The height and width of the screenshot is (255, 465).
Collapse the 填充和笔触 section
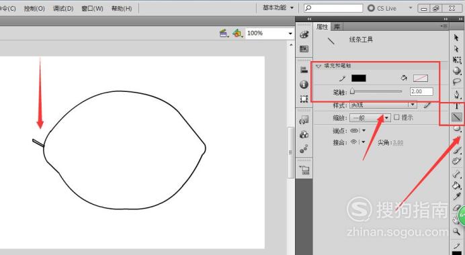pos(319,66)
